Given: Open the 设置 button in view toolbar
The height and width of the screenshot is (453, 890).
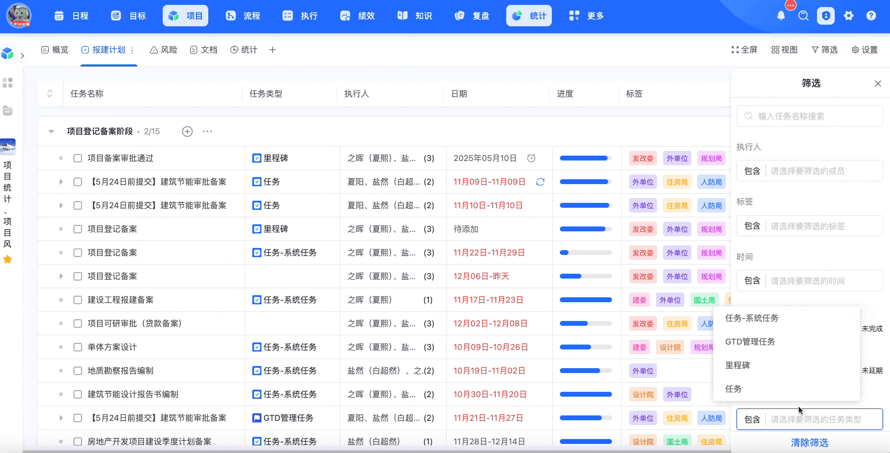Looking at the screenshot, I should point(865,50).
